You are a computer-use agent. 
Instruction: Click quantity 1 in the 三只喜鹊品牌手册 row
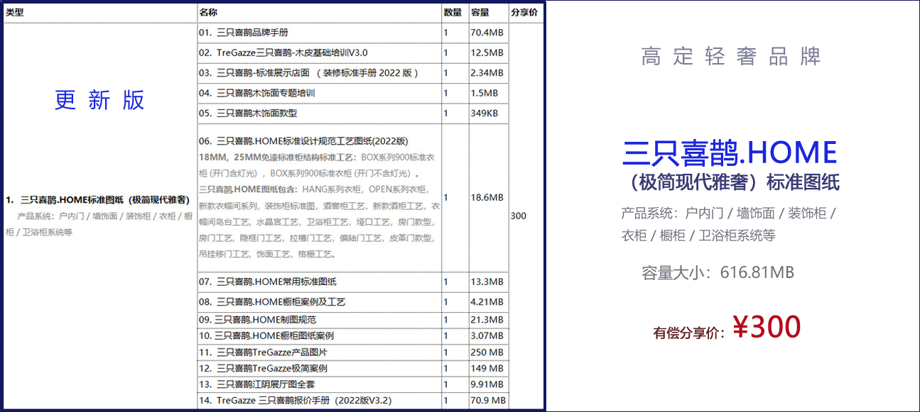(x=445, y=33)
